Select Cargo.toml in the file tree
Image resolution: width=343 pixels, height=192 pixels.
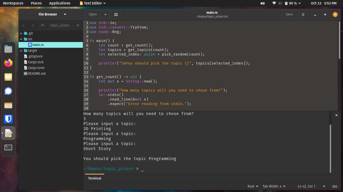pyautogui.click(x=51, y=68)
